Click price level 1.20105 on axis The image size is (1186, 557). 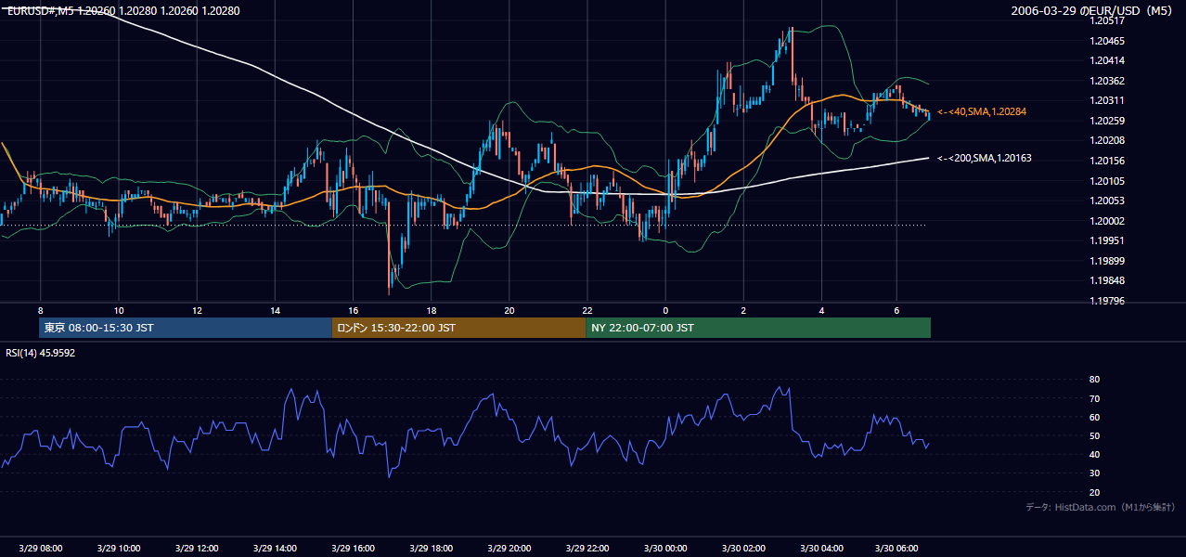tap(1109, 181)
